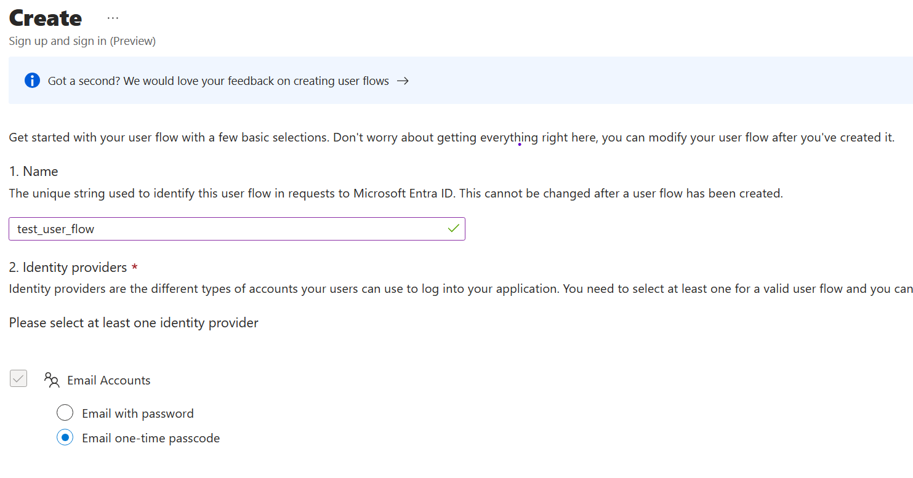Image resolution: width=913 pixels, height=478 pixels.
Task: Select Email with password radio button
Action: pos(65,413)
